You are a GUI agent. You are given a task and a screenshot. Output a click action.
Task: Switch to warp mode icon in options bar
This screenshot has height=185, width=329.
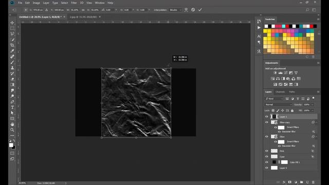click(186, 10)
